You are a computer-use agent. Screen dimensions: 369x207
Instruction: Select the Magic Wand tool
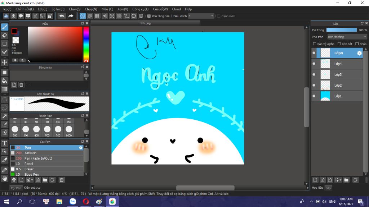click(x=4, y=116)
